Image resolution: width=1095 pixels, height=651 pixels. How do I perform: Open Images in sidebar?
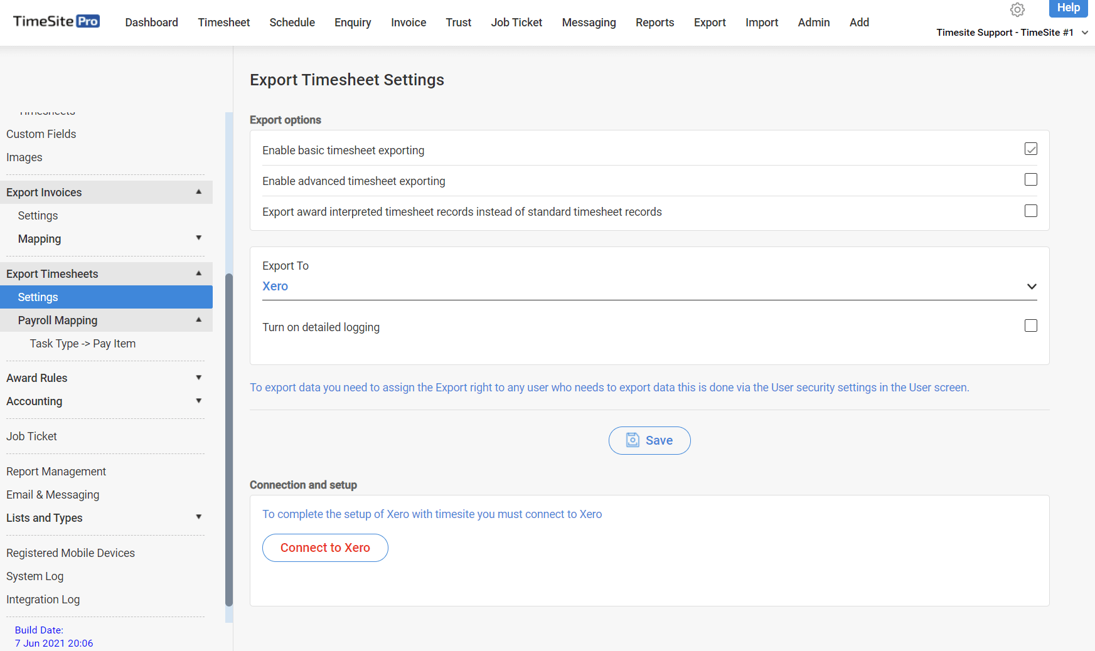[24, 157]
